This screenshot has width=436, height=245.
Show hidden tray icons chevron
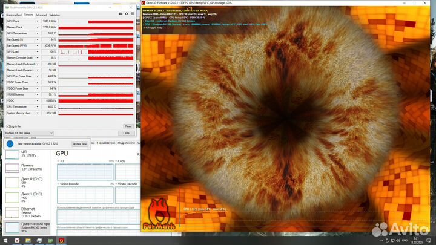381,241
